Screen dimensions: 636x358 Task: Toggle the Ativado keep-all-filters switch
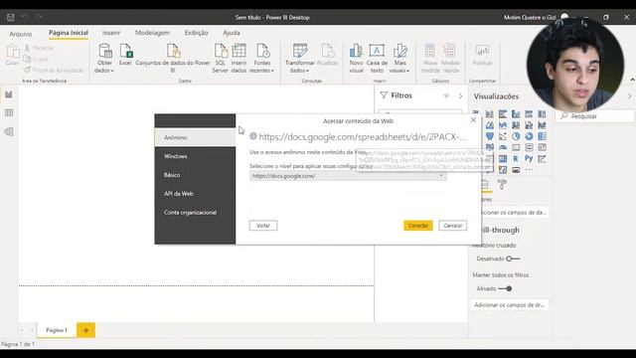tap(505, 288)
